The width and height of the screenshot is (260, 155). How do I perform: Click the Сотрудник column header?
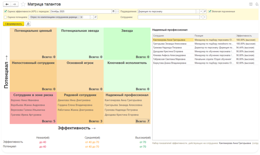pos(173,36)
